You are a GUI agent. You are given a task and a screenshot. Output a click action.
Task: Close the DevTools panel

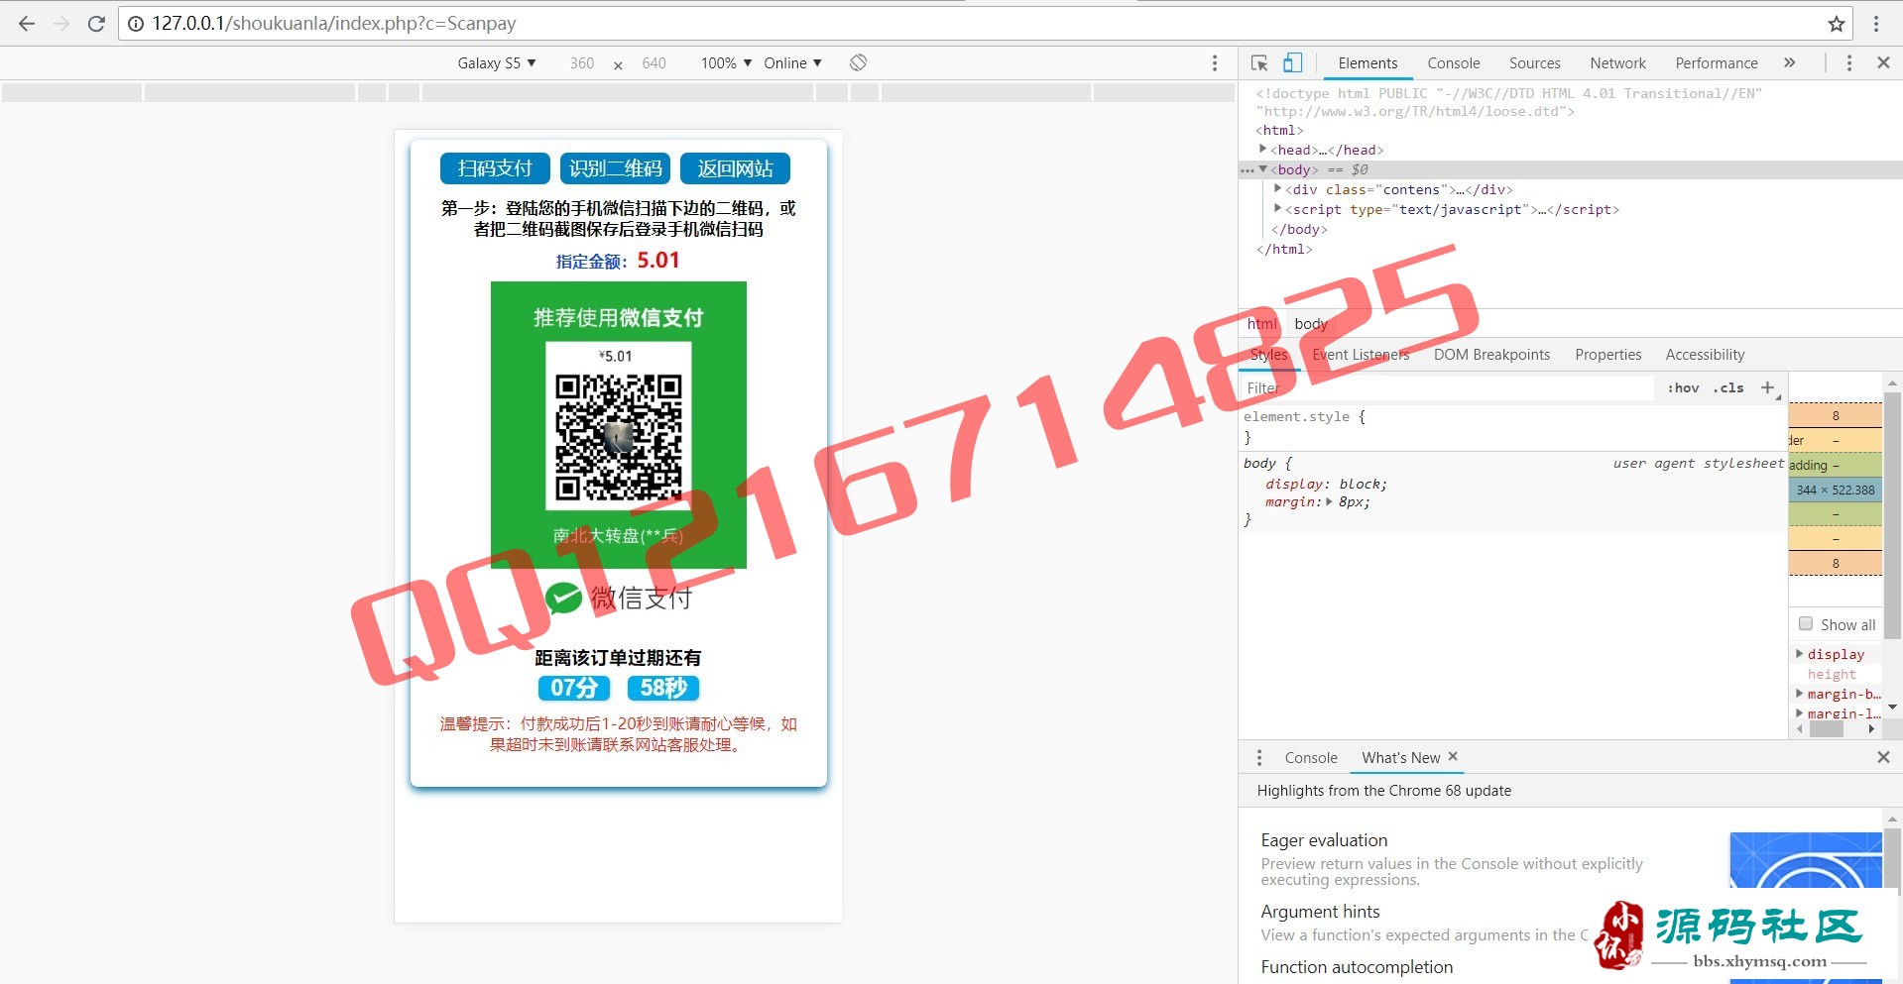pos(1883,62)
